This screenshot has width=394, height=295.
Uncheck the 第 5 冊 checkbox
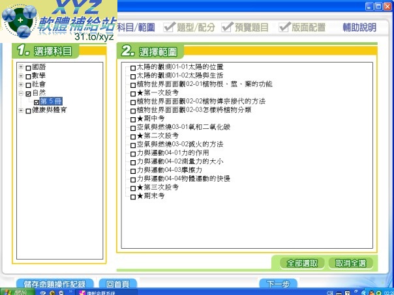[x=37, y=102]
